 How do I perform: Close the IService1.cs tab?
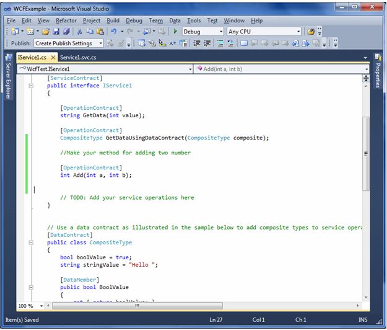point(53,58)
